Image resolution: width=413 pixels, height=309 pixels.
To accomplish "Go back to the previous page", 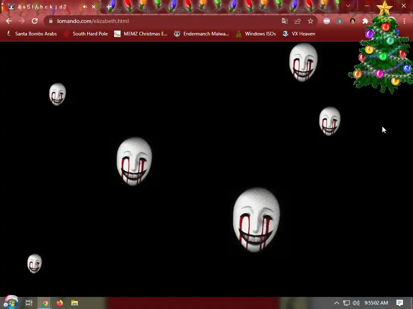I will pos(9,21).
